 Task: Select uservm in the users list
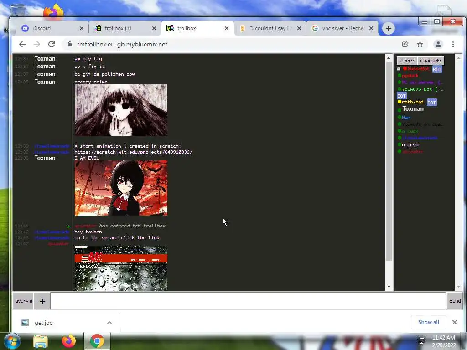(x=410, y=145)
